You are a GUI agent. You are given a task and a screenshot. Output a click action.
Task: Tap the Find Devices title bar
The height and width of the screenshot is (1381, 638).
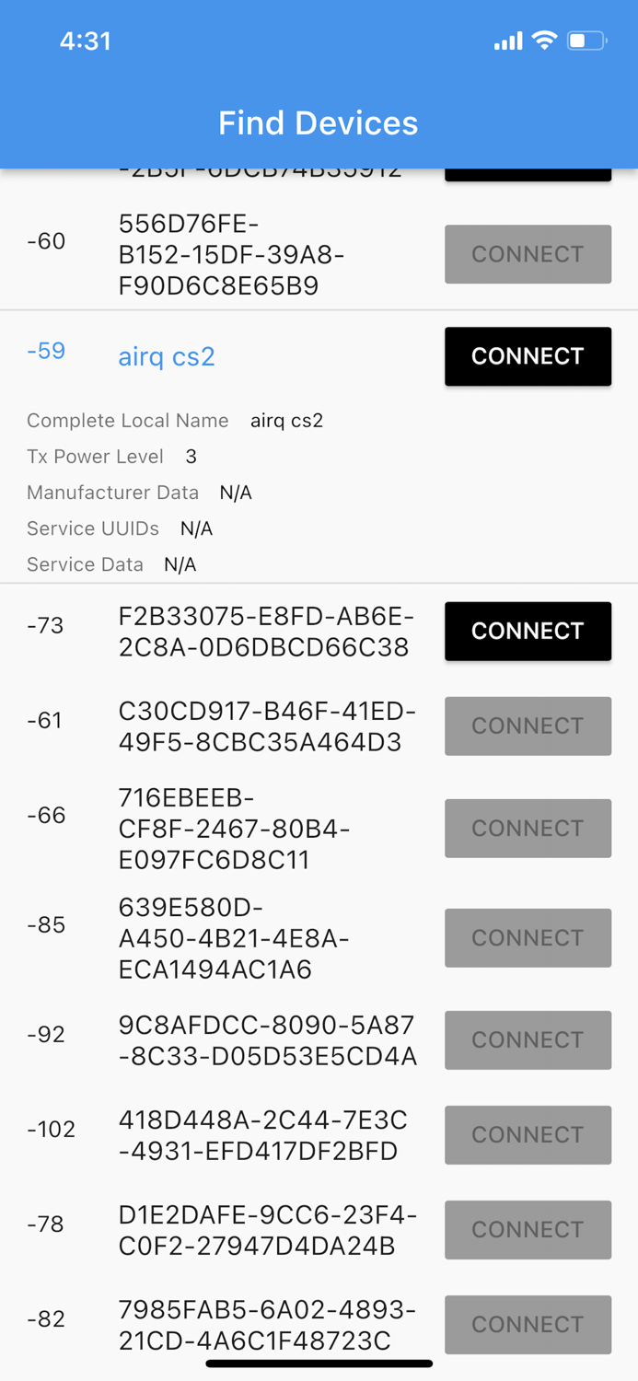319,122
